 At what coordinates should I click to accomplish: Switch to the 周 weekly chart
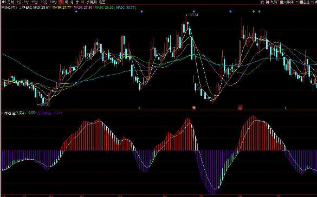[66, 2]
